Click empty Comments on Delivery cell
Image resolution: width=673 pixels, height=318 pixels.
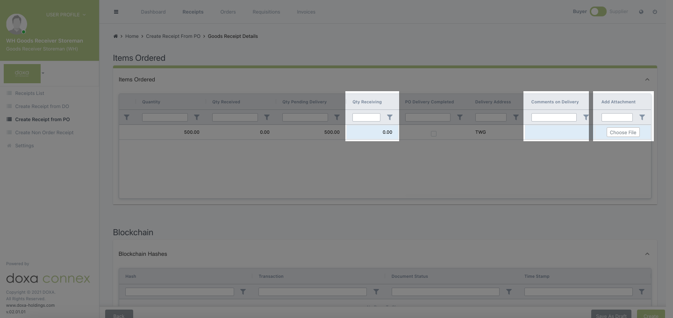pyautogui.click(x=556, y=132)
